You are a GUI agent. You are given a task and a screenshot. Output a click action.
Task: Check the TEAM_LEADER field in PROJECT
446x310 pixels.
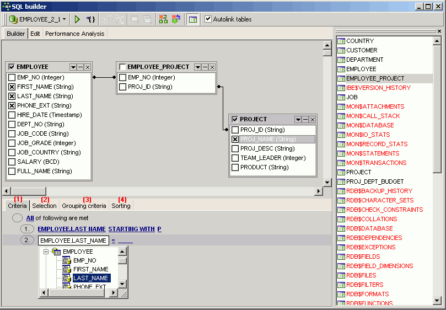(x=235, y=158)
